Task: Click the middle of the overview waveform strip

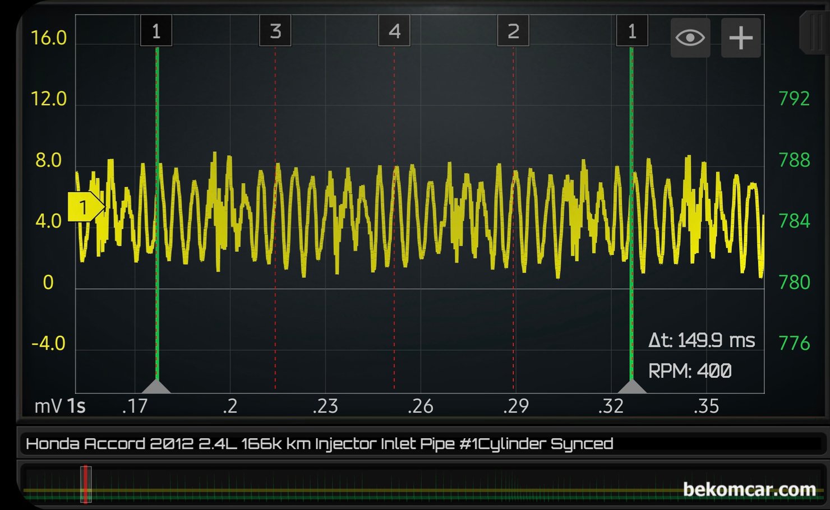Action: tap(421, 486)
